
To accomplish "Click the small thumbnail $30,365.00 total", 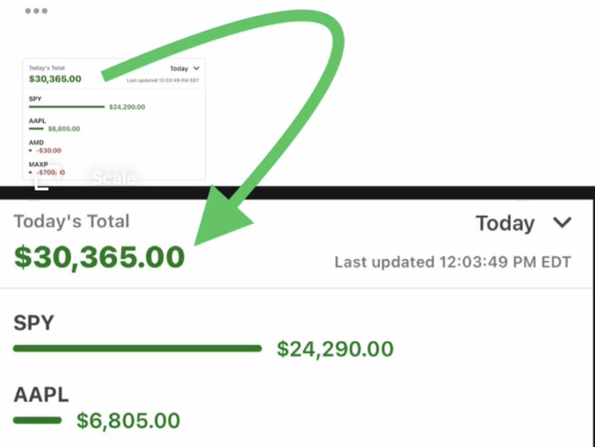I will [x=55, y=78].
